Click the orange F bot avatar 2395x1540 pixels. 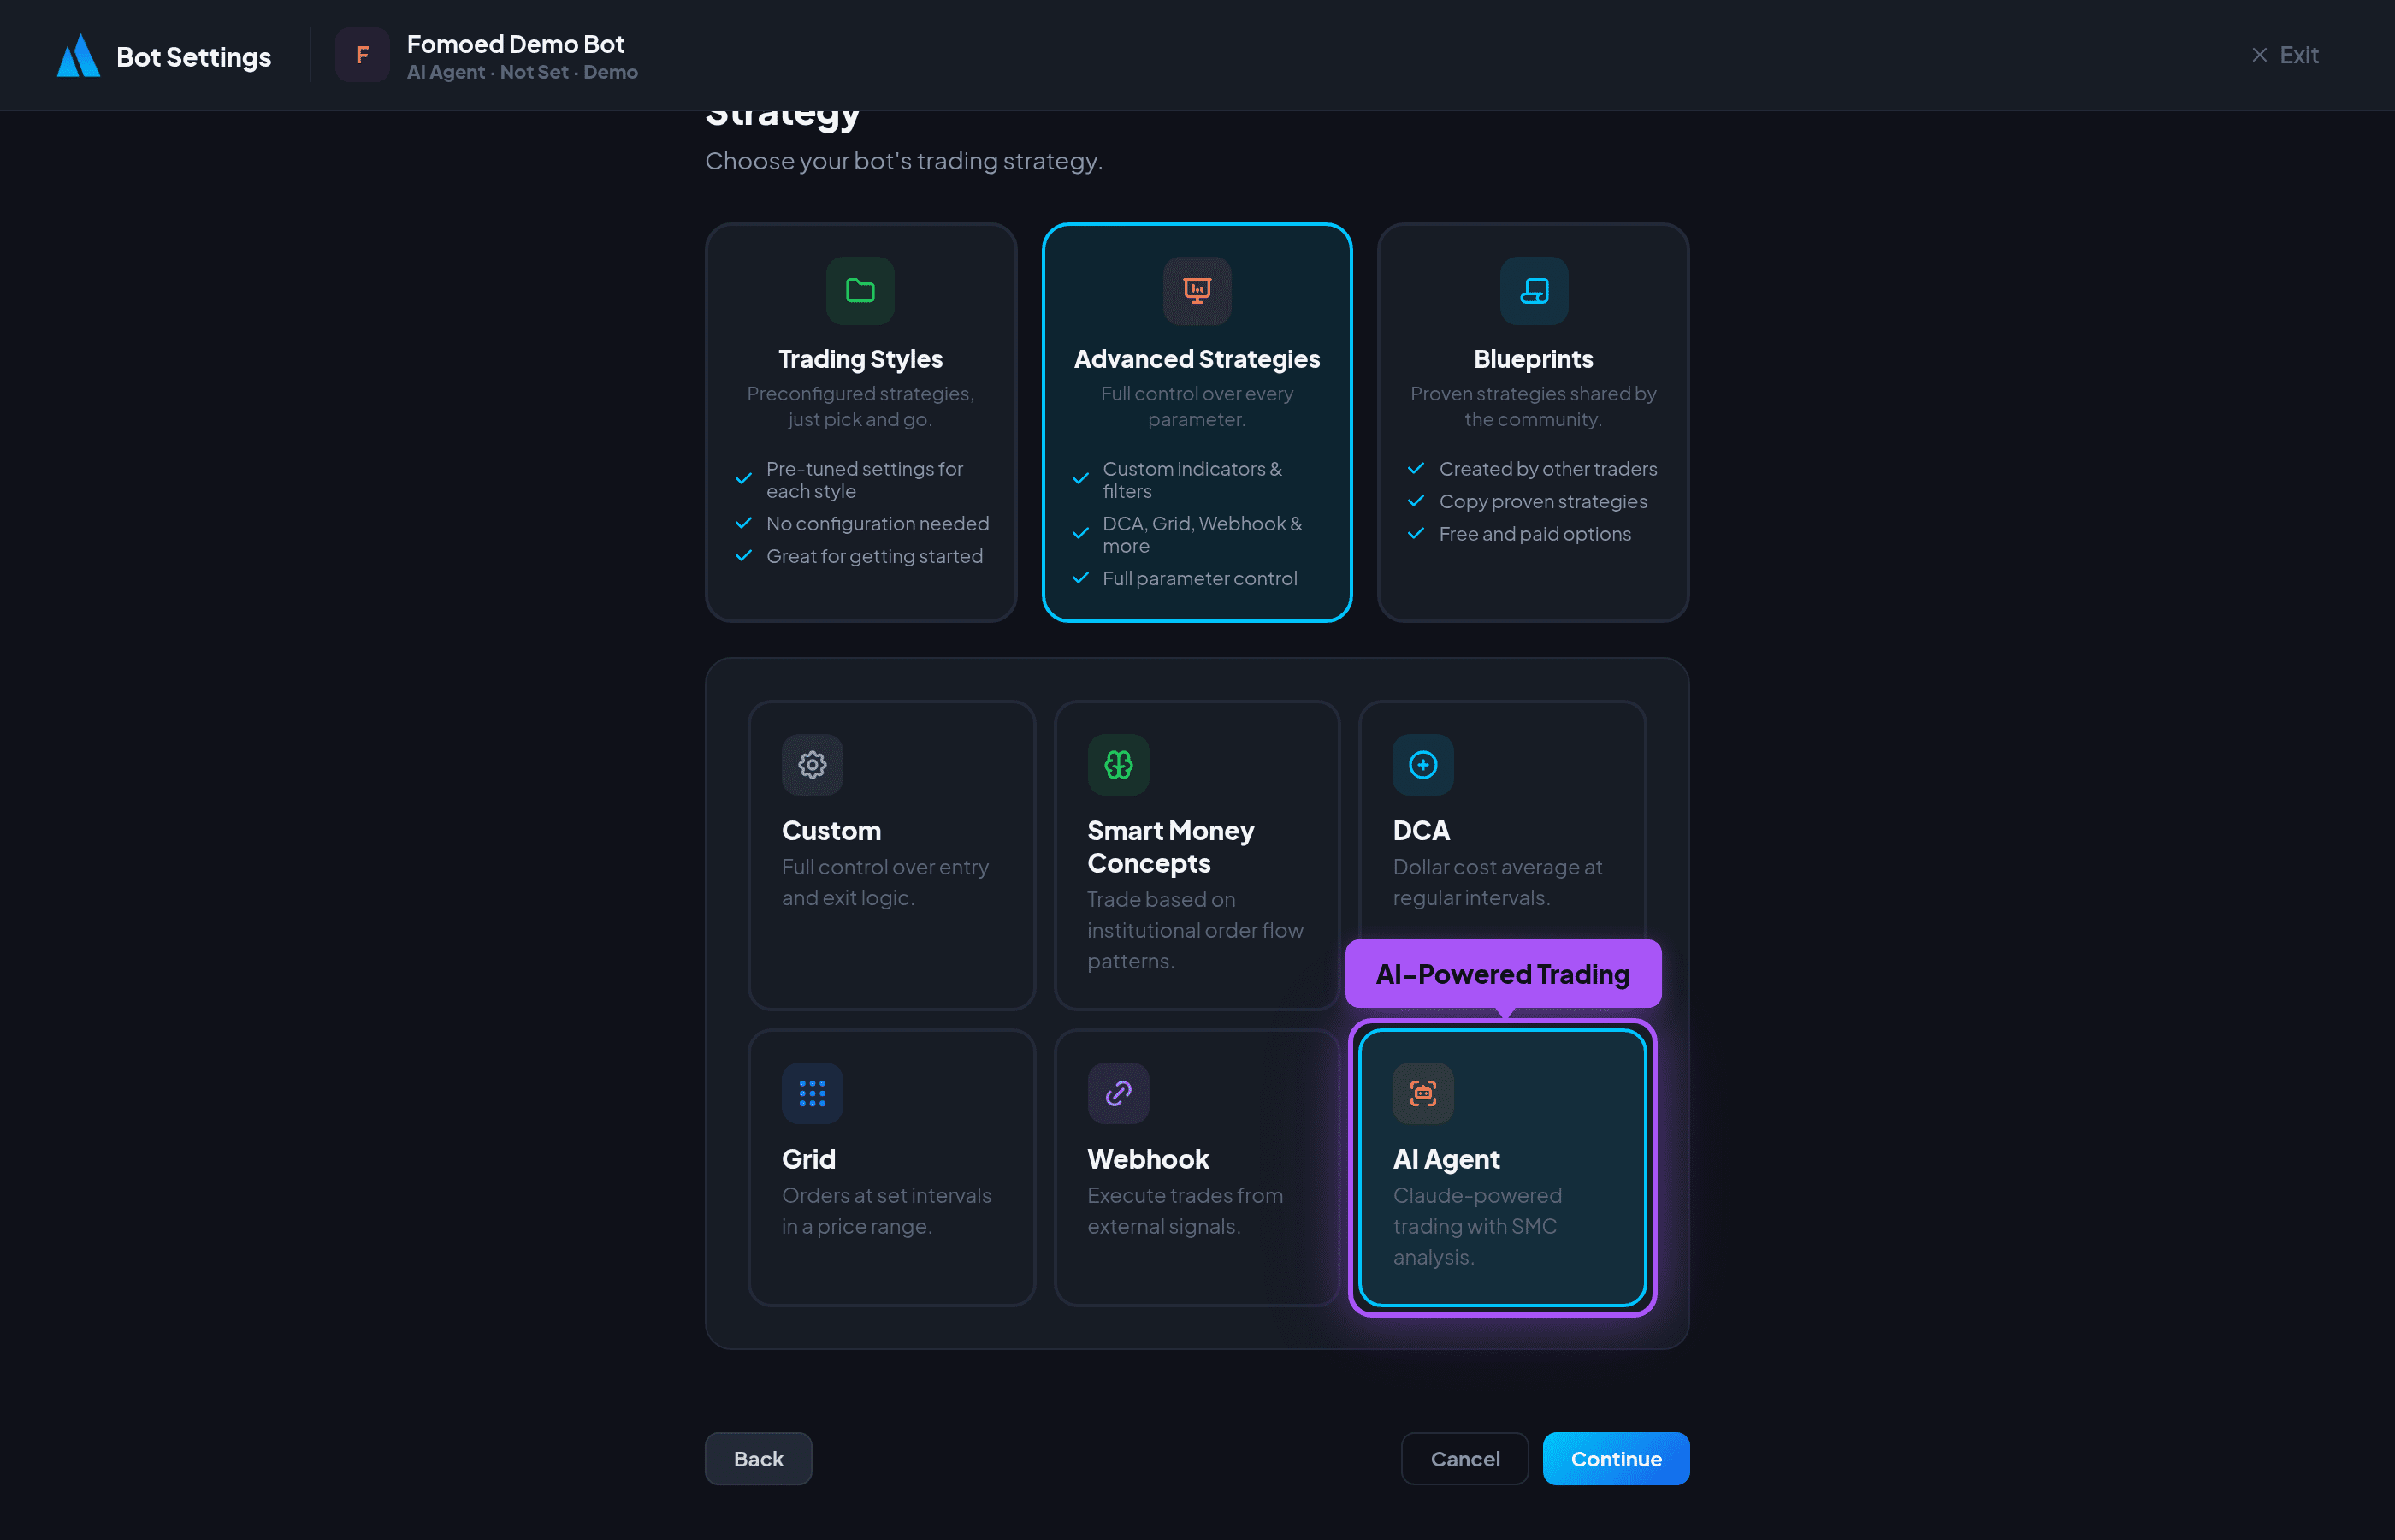click(362, 55)
